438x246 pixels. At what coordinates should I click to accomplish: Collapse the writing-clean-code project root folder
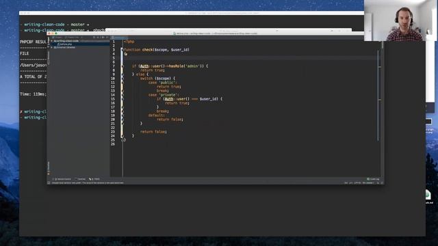click(x=52, y=41)
